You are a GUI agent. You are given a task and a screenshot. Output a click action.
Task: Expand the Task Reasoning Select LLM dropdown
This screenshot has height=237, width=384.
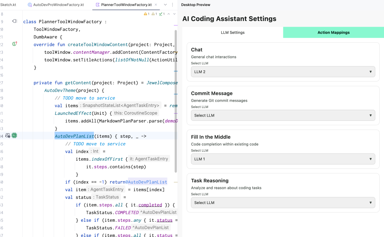[283, 203]
